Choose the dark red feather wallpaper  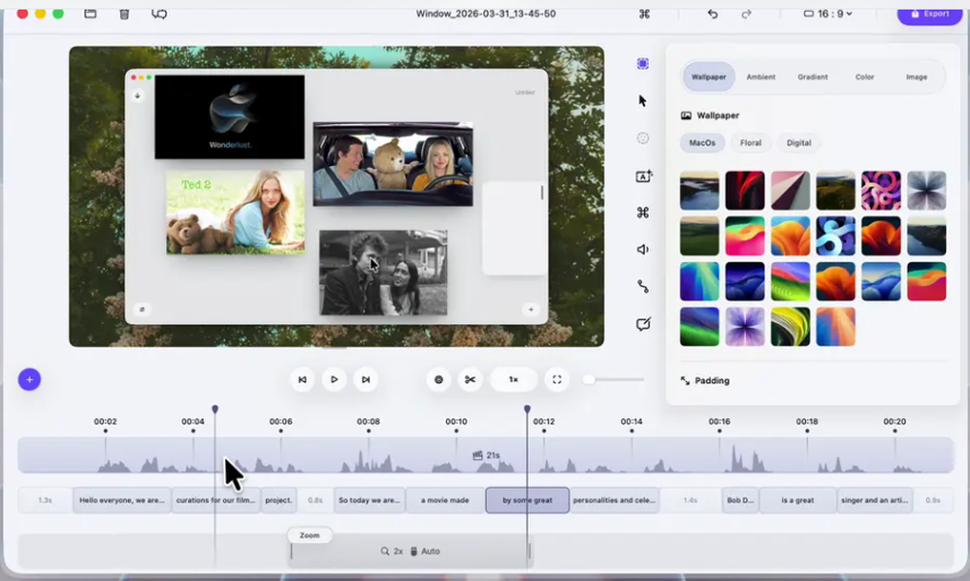745,190
